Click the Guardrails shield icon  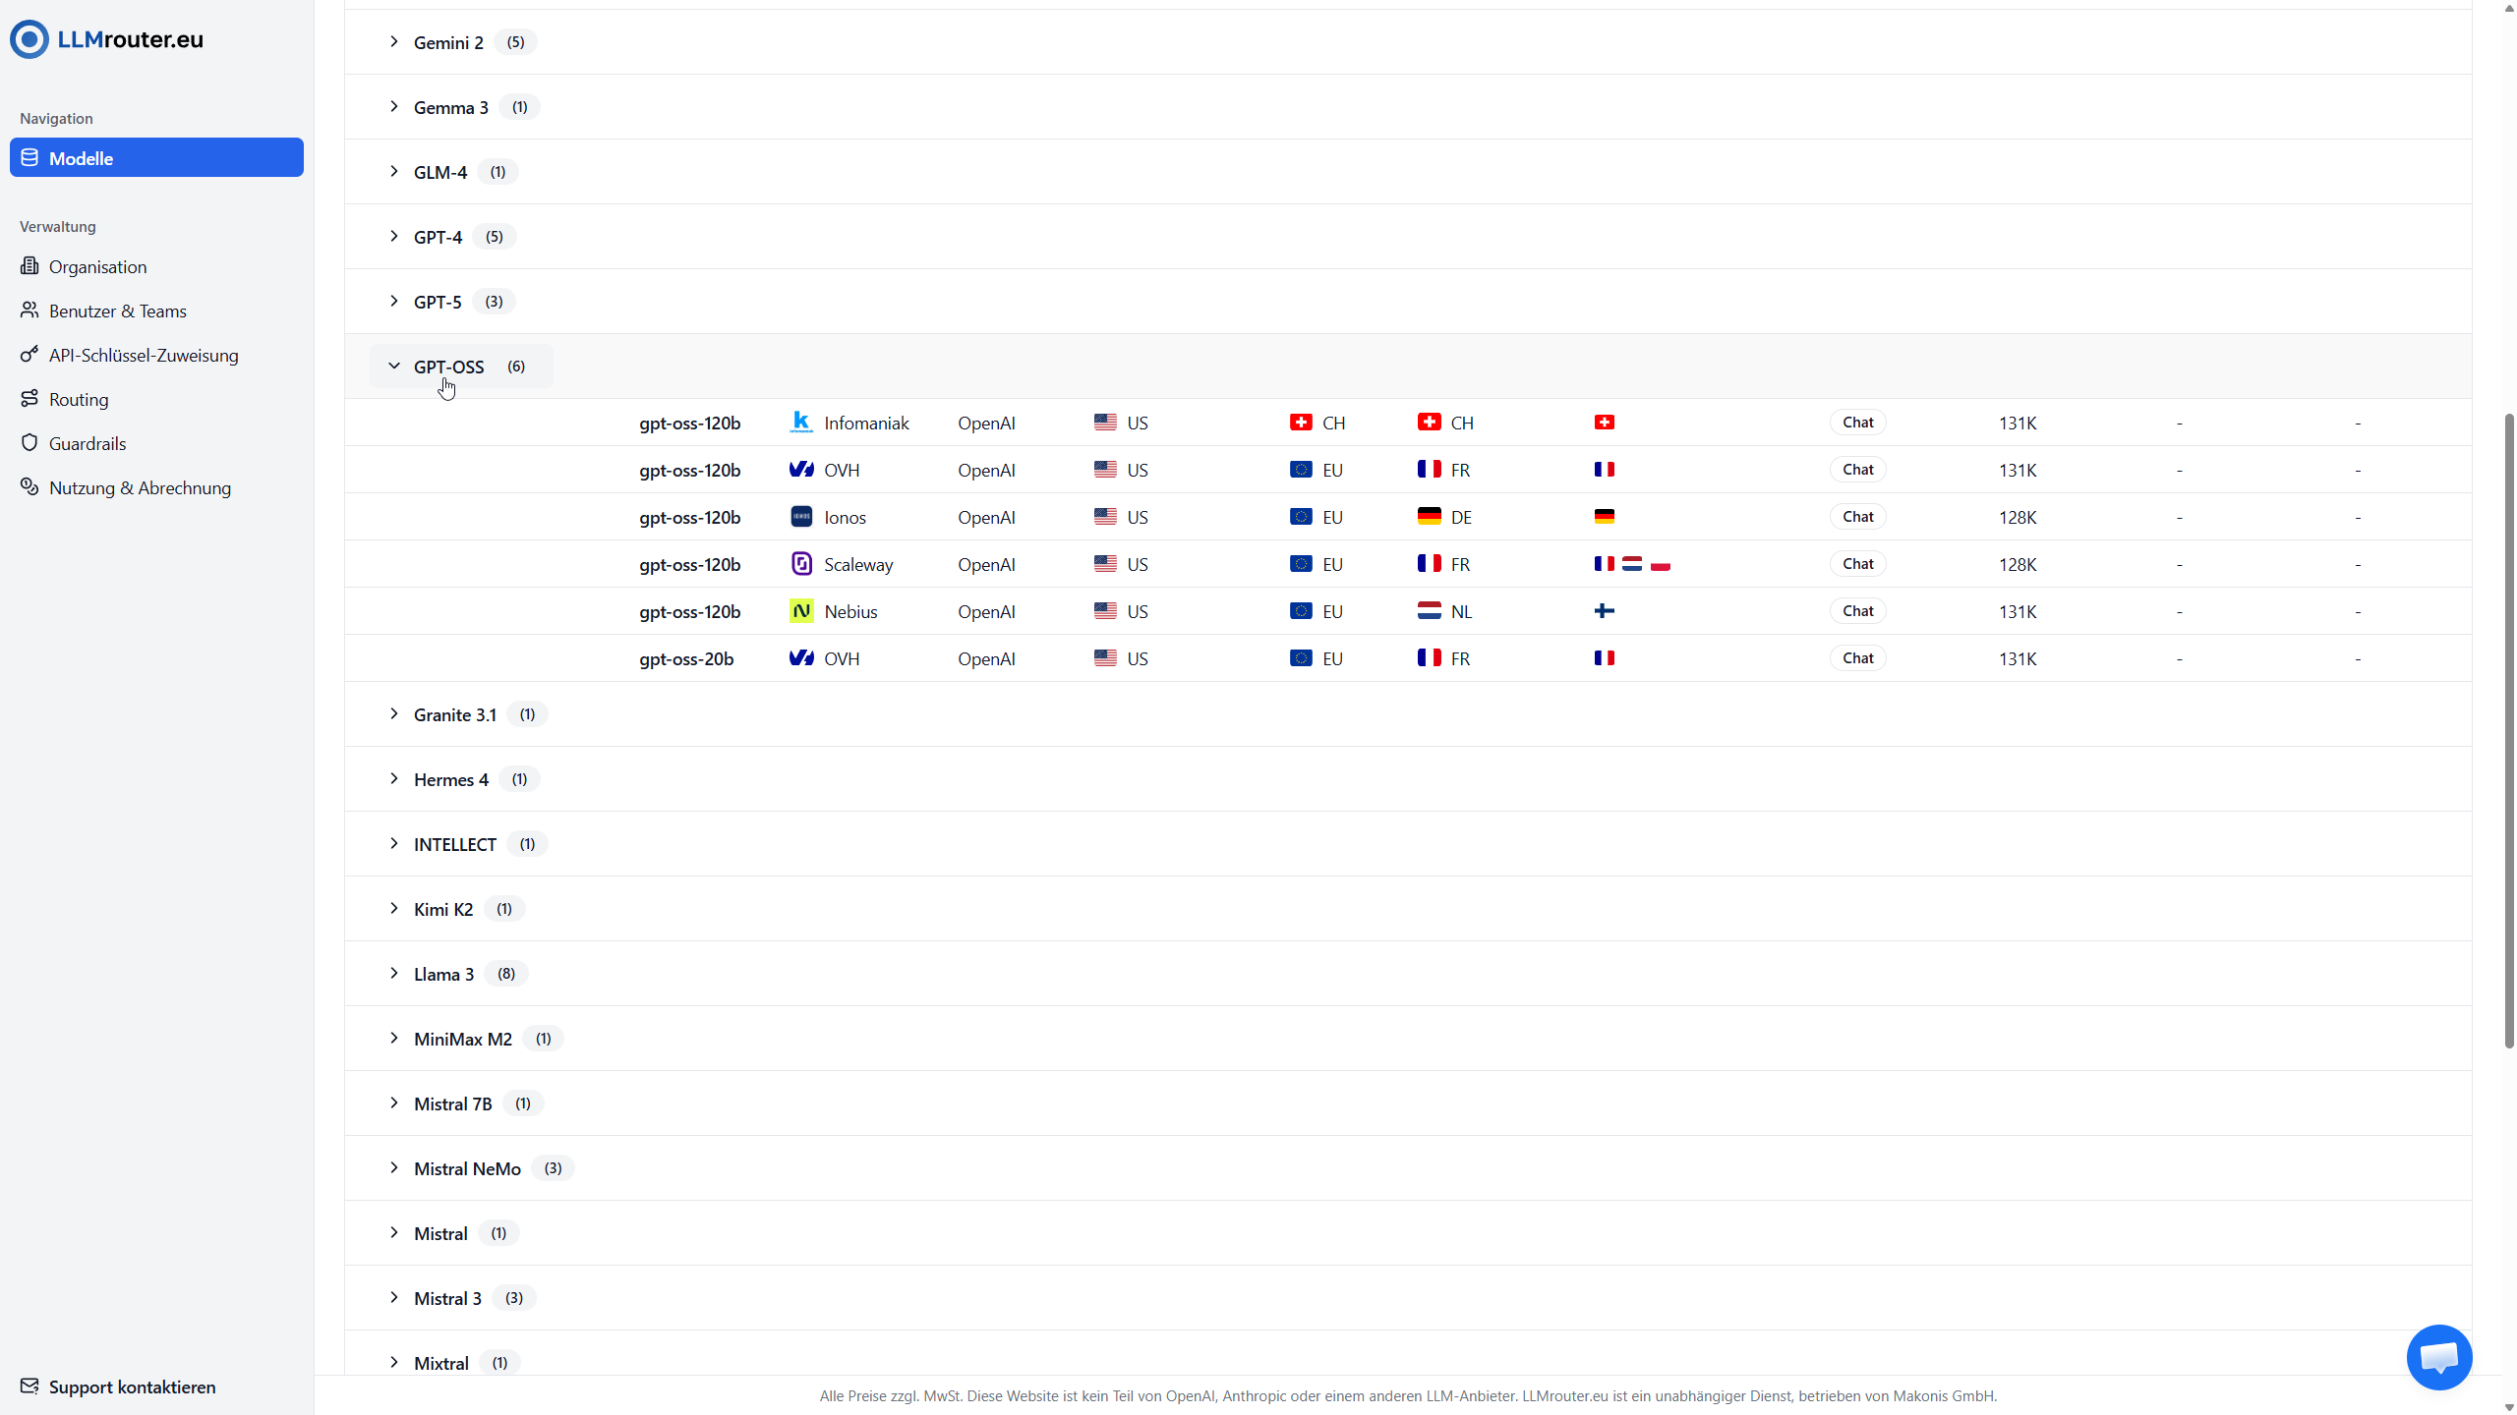pos(29,443)
